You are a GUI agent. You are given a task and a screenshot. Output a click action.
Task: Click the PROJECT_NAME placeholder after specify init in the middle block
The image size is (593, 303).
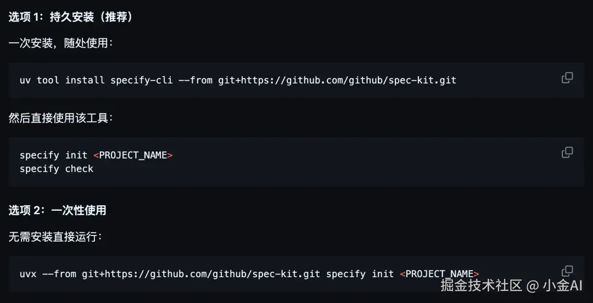click(x=133, y=155)
